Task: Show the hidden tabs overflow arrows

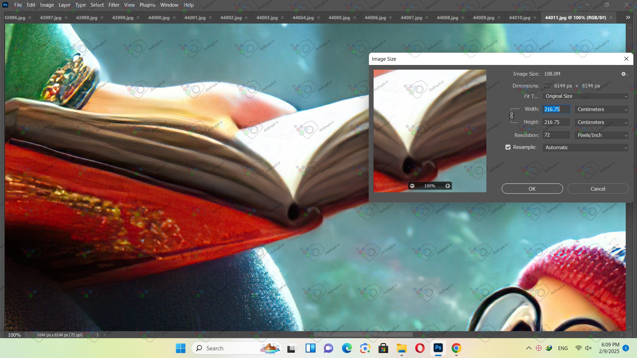Action: coord(628,18)
